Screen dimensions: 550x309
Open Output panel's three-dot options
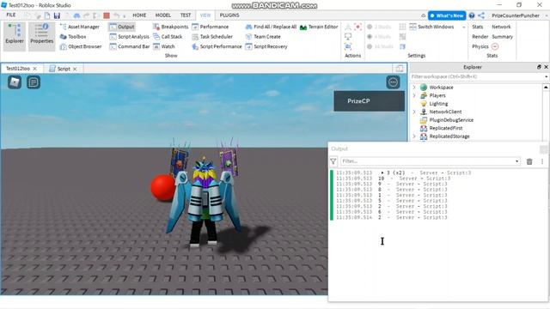point(542,161)
